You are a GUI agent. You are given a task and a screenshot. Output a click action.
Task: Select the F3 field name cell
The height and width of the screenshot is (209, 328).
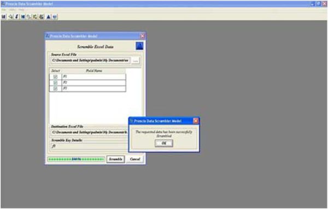pos(94,88)
